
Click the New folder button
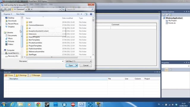20,14
